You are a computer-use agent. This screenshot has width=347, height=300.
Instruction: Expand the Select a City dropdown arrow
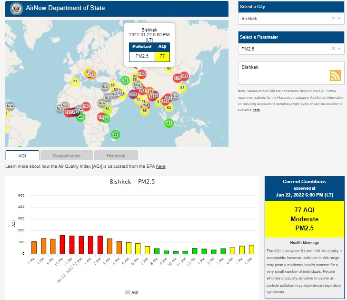point(339,18)
